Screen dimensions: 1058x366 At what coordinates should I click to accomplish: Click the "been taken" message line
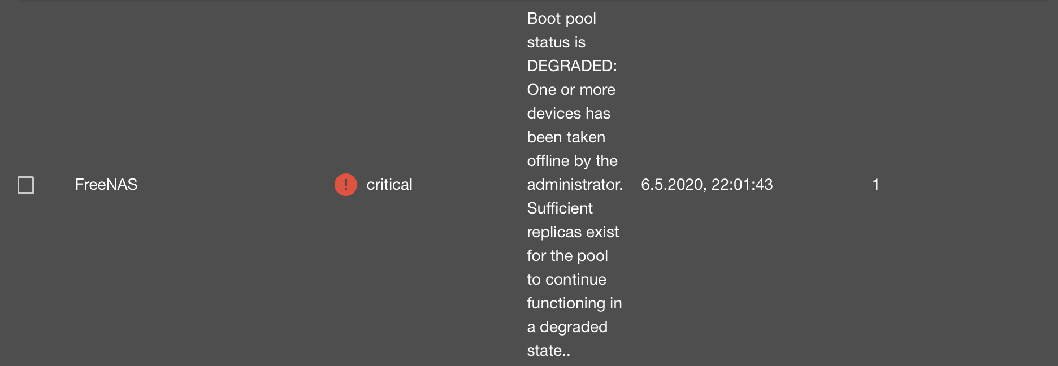[x=566, y=137]
